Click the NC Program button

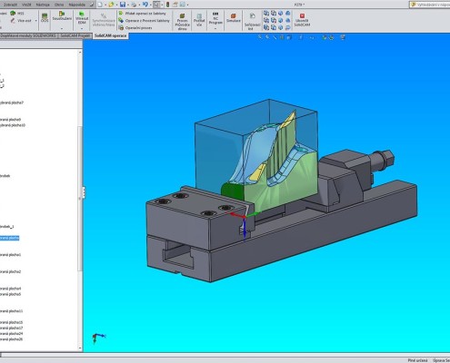pos(215,18)
